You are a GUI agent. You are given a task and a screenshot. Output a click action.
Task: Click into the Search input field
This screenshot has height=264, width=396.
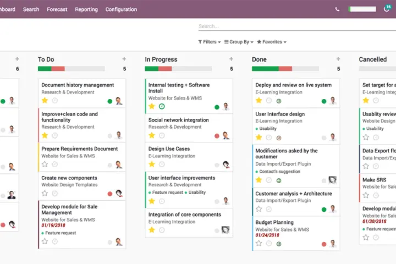pyautogui.click(x=291, y=26)
